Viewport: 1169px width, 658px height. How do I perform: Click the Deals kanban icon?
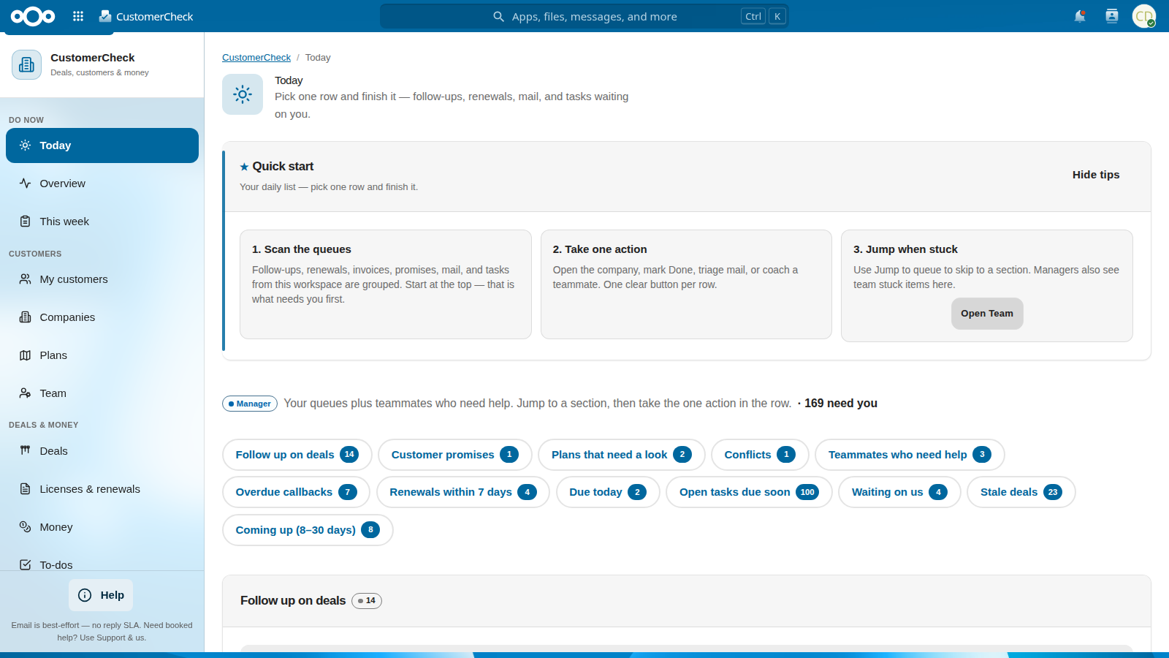pos(26,451)
